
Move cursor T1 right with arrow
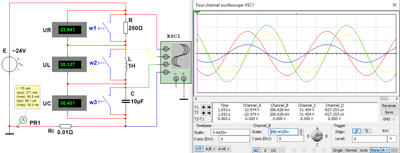209,107
